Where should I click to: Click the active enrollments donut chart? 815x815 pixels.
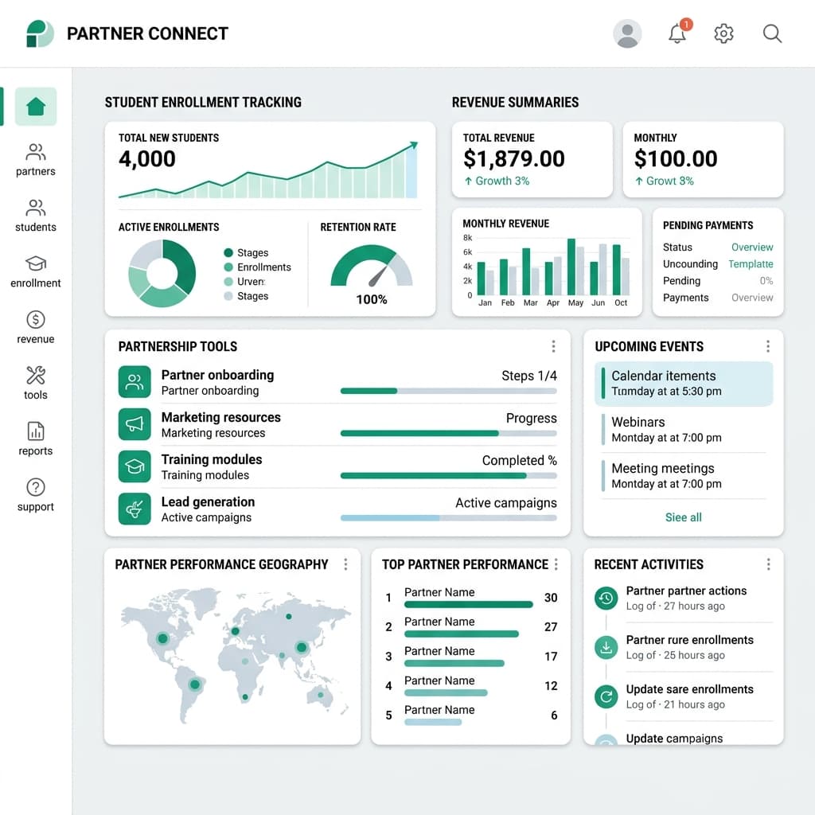pyautogui.click(x=162, y=273)
